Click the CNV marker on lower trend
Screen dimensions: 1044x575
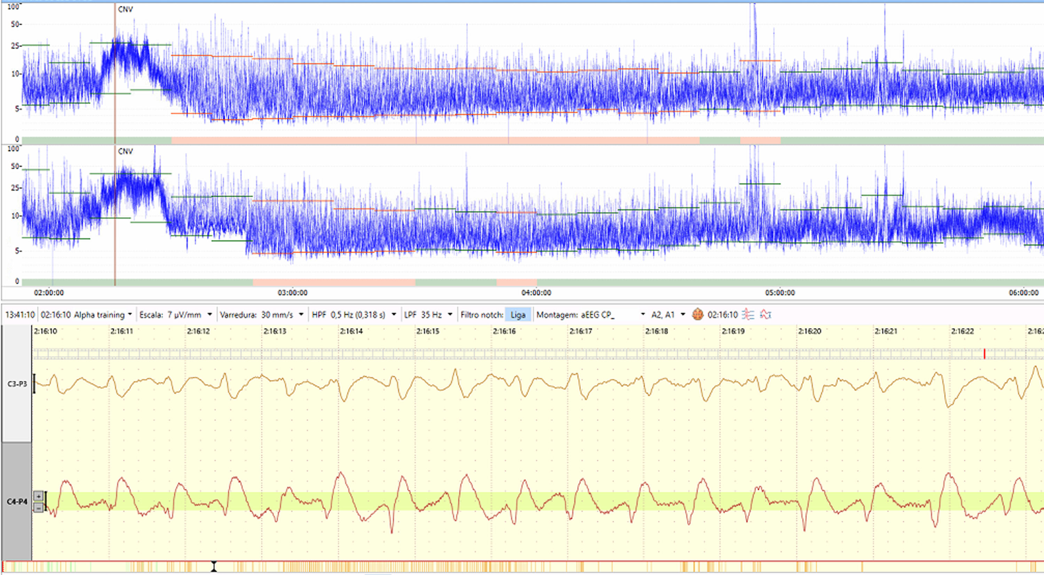tap(125, 151)
